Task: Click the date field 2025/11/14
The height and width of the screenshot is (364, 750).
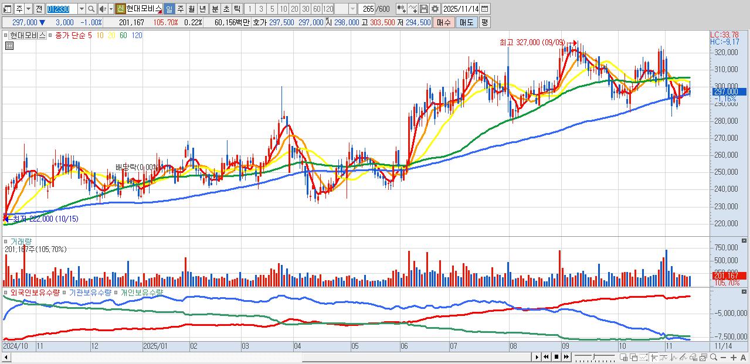Action: click(x=460, y=9)
